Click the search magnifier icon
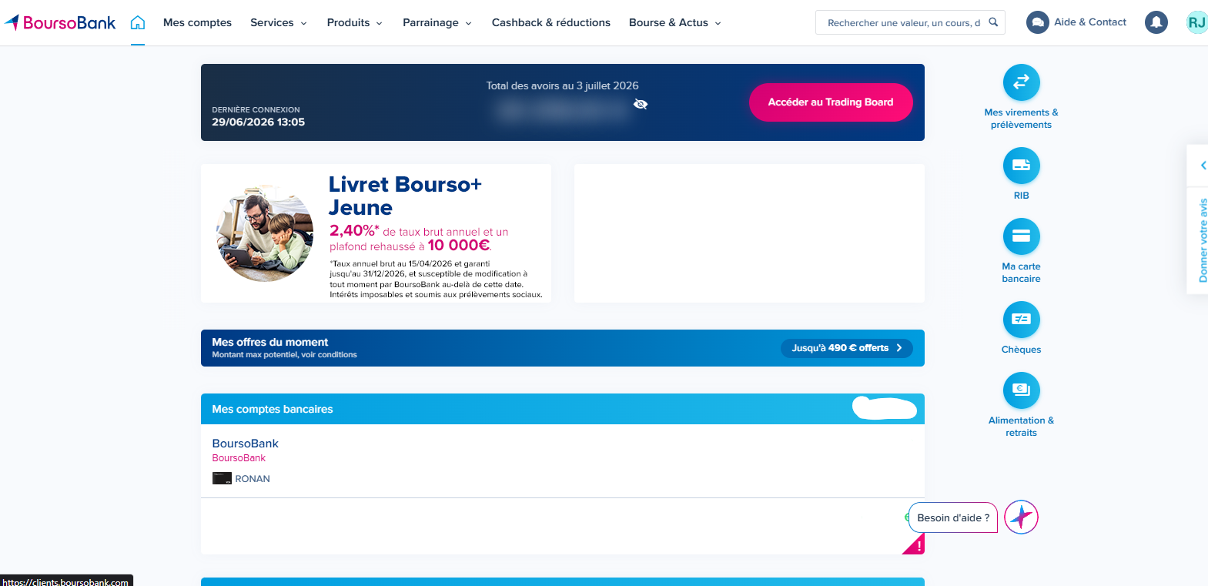 click(x=993, y=22)
